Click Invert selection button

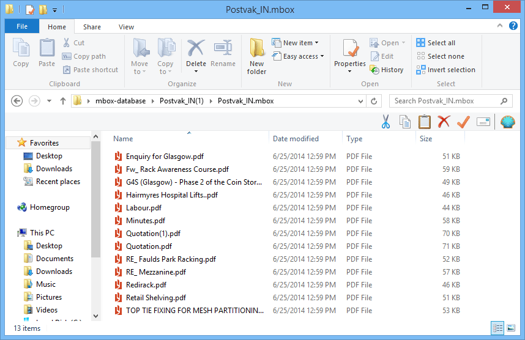[x=445, y=70]
